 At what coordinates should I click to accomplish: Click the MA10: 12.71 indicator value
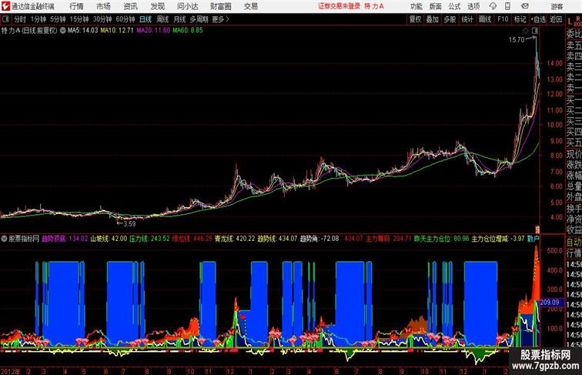click(116, 31)
